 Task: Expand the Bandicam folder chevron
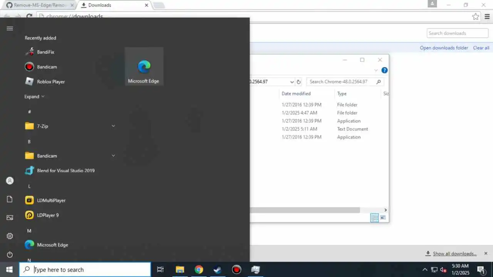click(113, 155)
